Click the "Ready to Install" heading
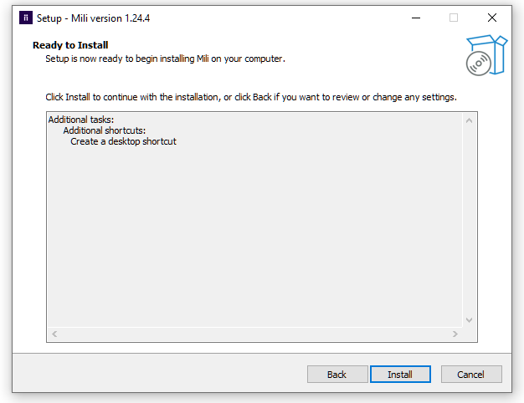This screenshot has height=403, width=524. [70, 45]
